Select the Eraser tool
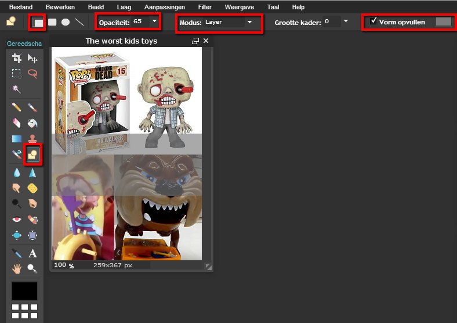This screenshot has height=323, width=457. (17, 123)
